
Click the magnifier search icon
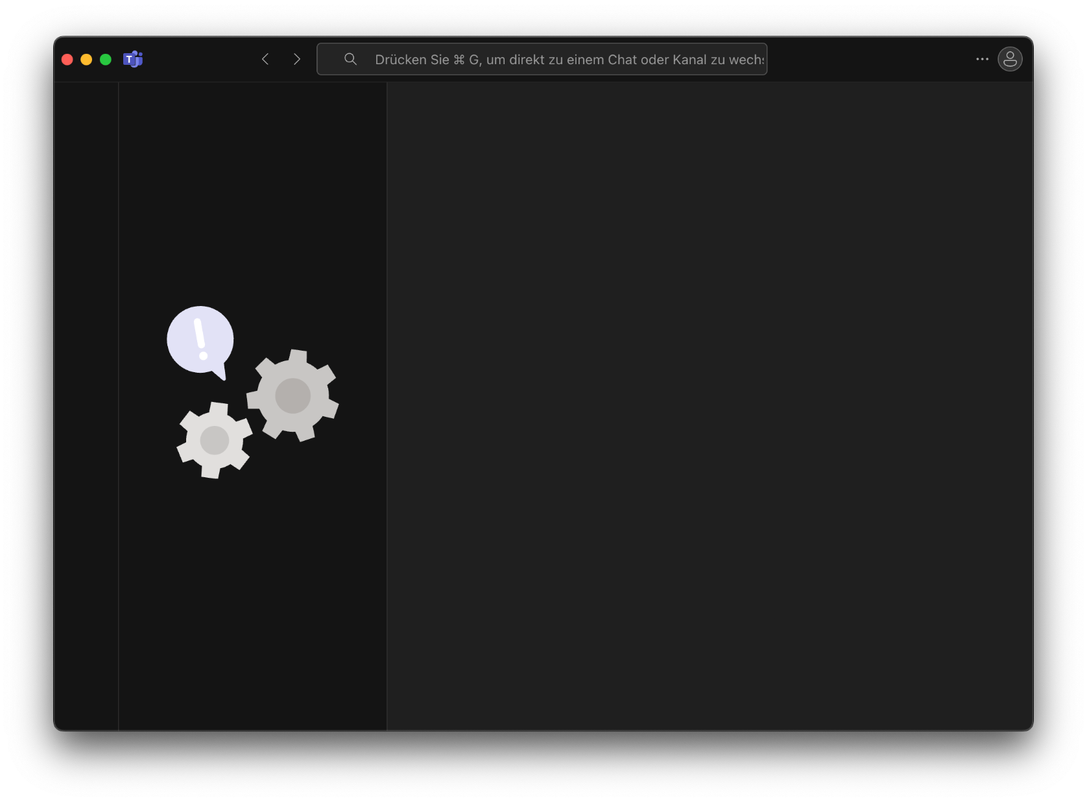[x=350, y=59]
